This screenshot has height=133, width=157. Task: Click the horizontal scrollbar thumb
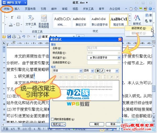(36, 125)
